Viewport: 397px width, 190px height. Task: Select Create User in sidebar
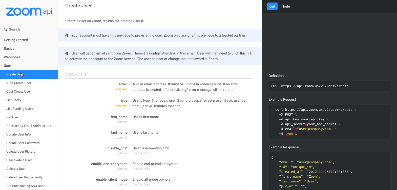point(29,74)
